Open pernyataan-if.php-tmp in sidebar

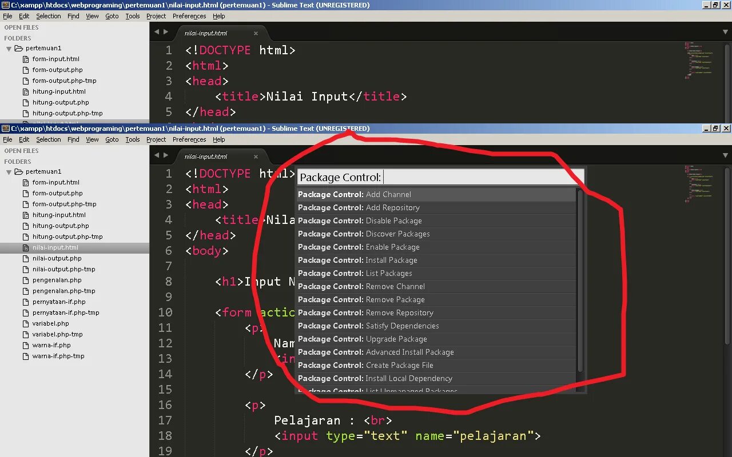(x=66, y=312)
